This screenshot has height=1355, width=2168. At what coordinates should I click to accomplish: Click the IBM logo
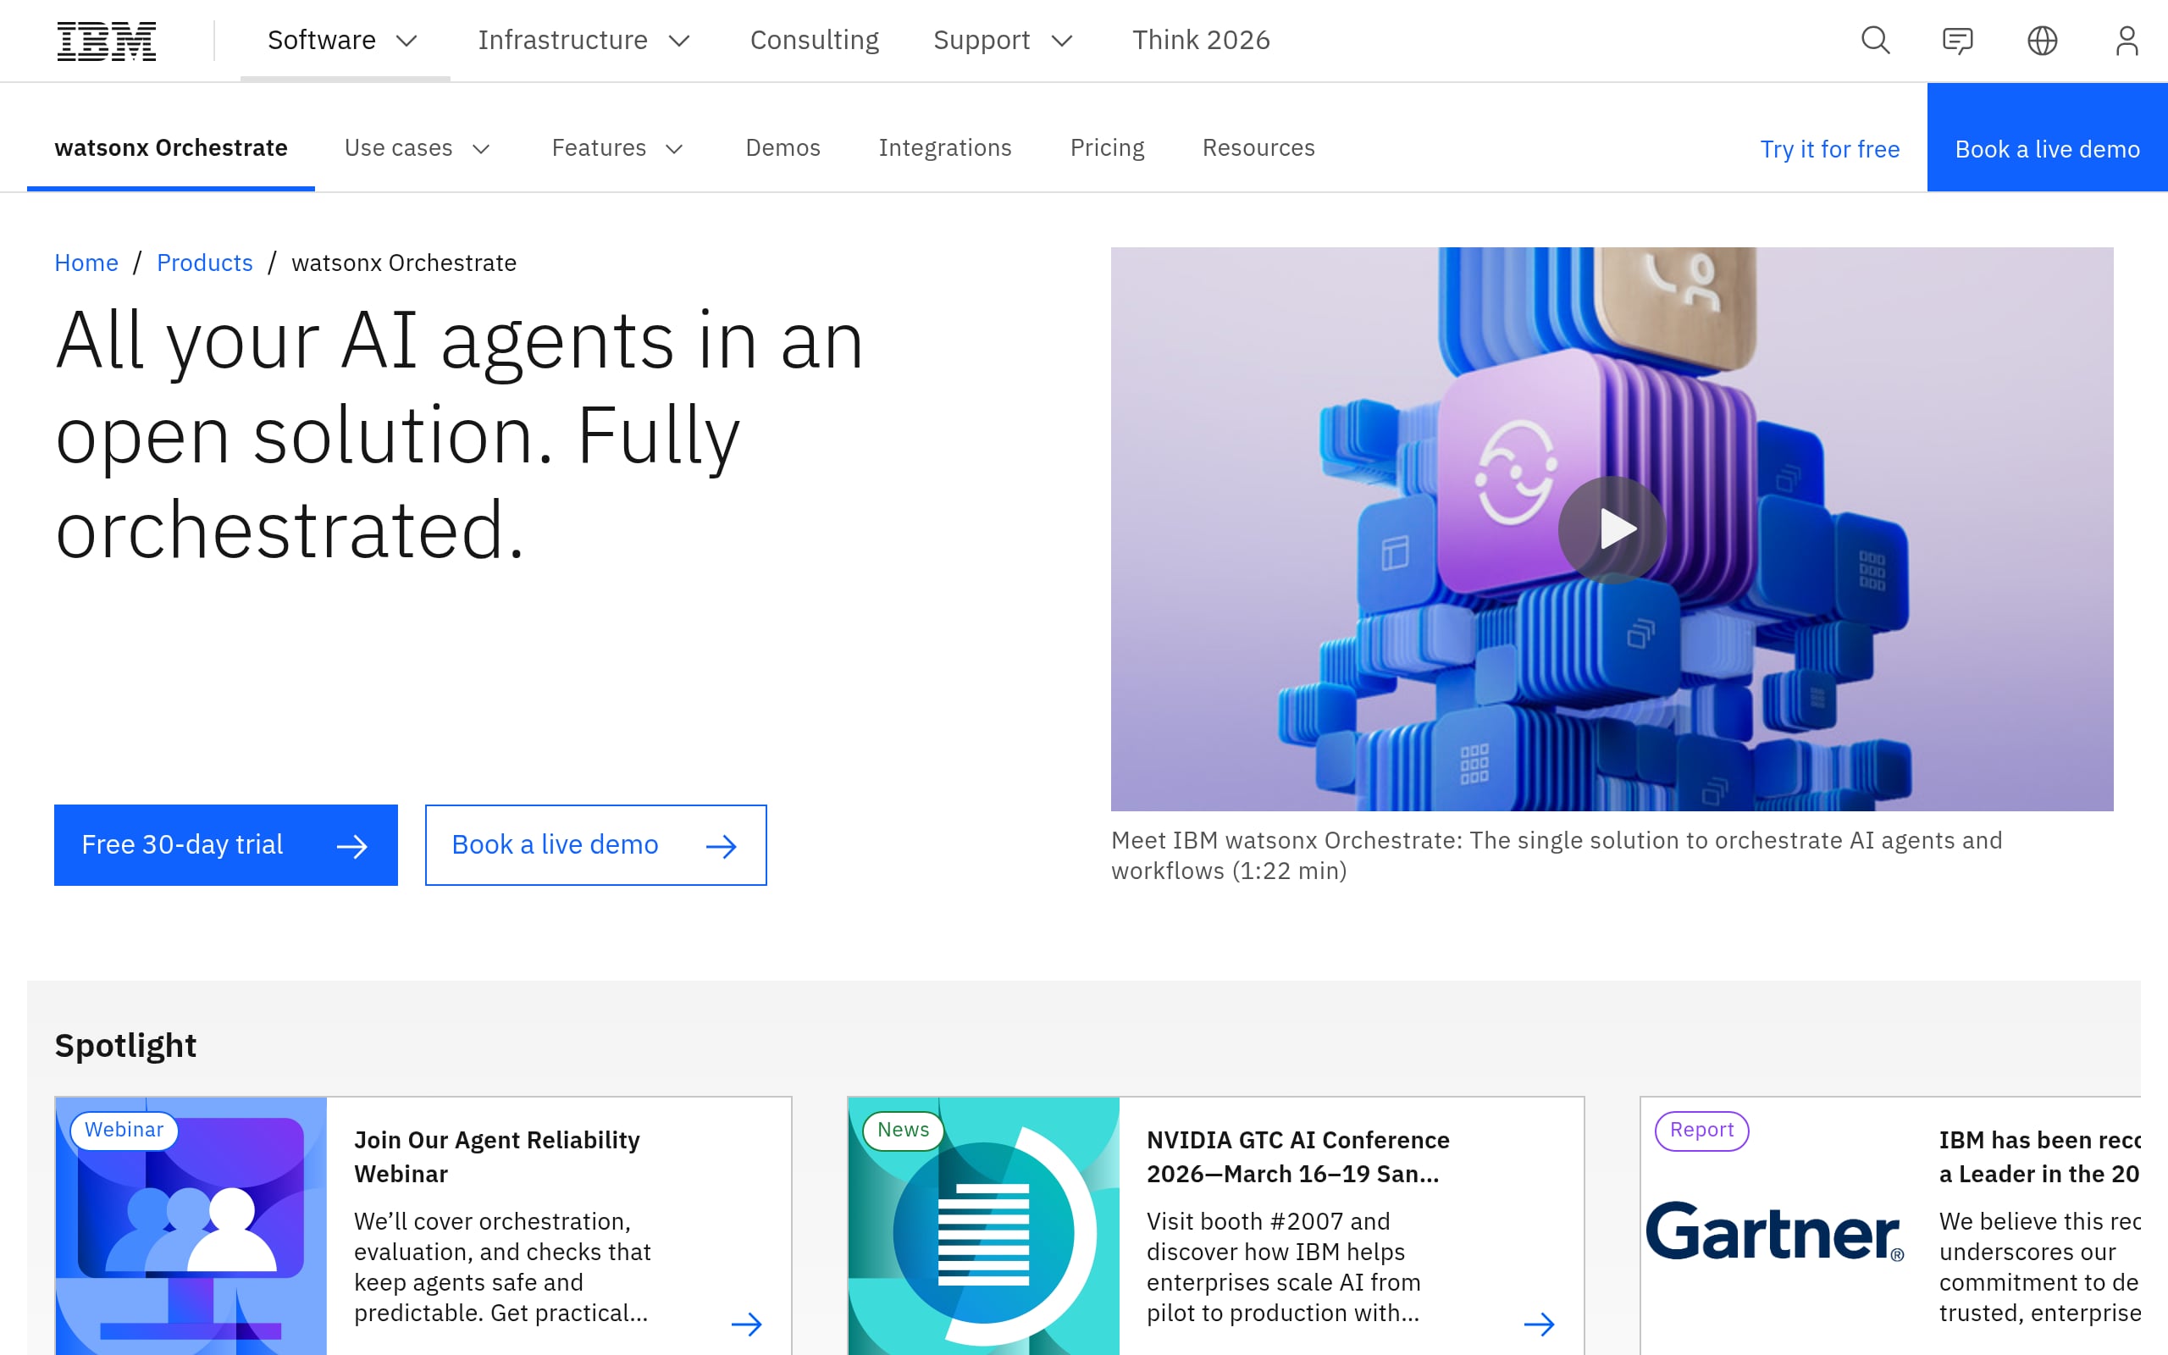tap(106, 41)
